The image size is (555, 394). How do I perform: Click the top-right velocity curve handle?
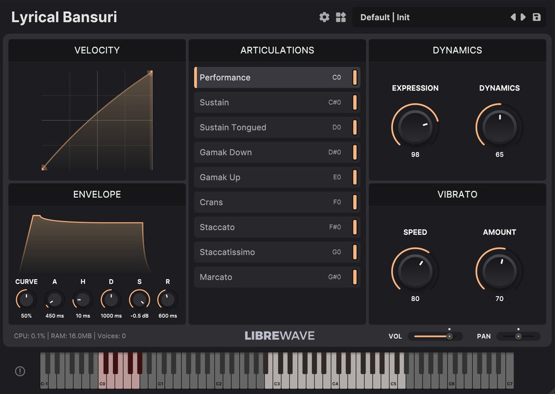[150, 73]
